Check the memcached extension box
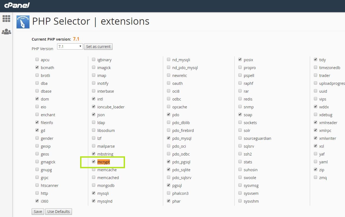 click(x=94, y=177)
